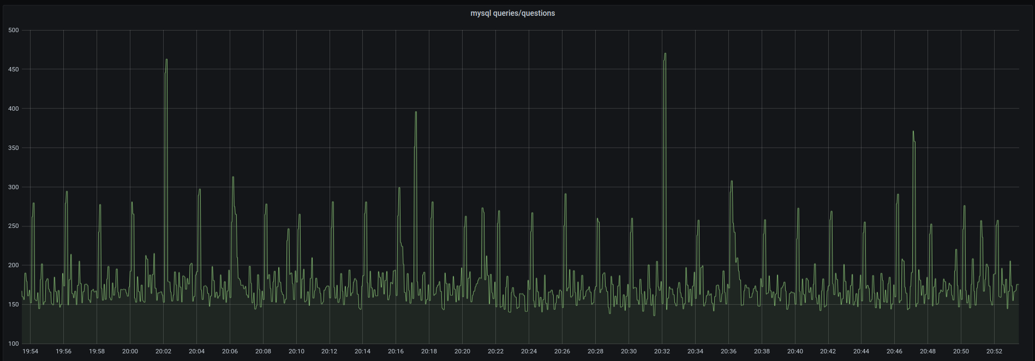Click the 20:10 time axis label
Viewport: 1035px width, 361px height.
(x=296, y=351)
